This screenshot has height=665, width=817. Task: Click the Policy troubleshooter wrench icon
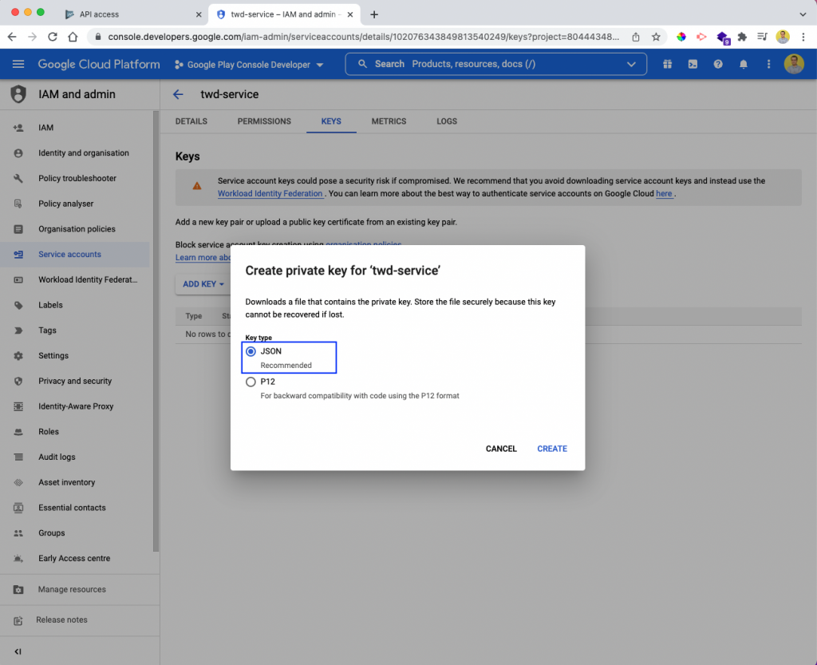pos(18,178)
